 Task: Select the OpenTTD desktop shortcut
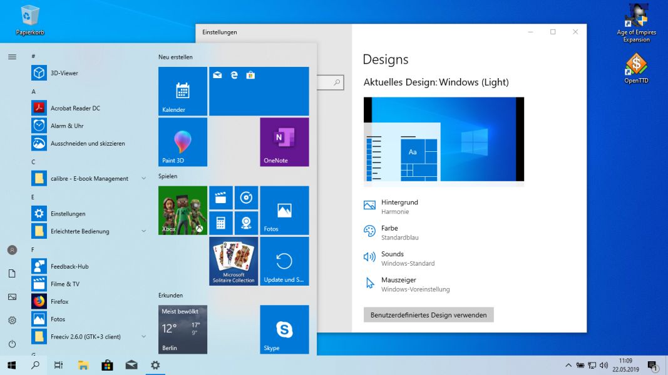point(637,68)
